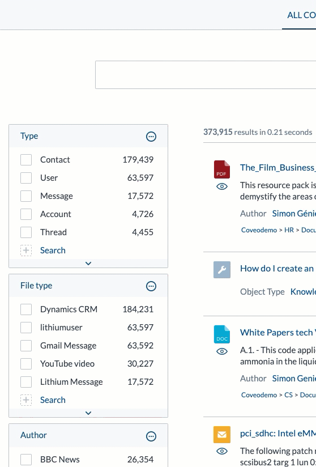
Task: Select the YouTube video label
Action: click(x=67, y=364)
